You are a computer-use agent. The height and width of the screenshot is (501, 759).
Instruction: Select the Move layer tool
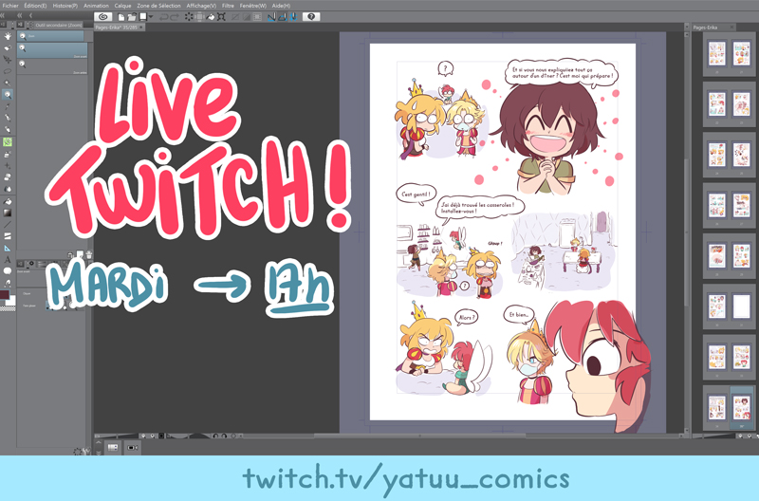pos(8,60)
